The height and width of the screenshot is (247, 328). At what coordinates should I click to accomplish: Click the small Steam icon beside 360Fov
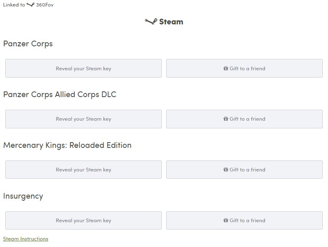tap(30, 4)
